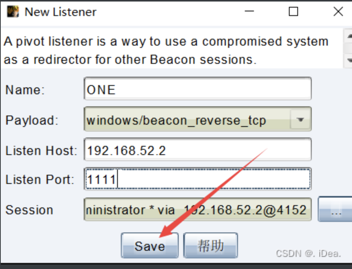Click into the Name field containing ONE
This screenshot has height=269, width=352.
(198, 89)
